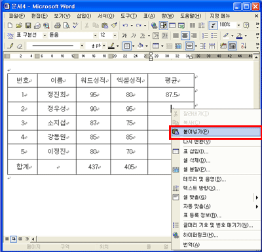262x252 pixels.
Task: Select the Draw Table pencil tool
Action: [10, 46]
